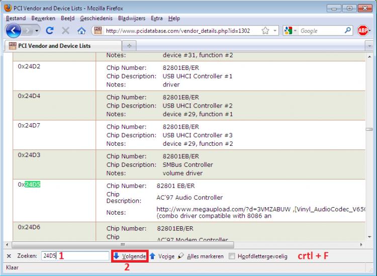Click the favicon on the PCI tab

[12, 46]
